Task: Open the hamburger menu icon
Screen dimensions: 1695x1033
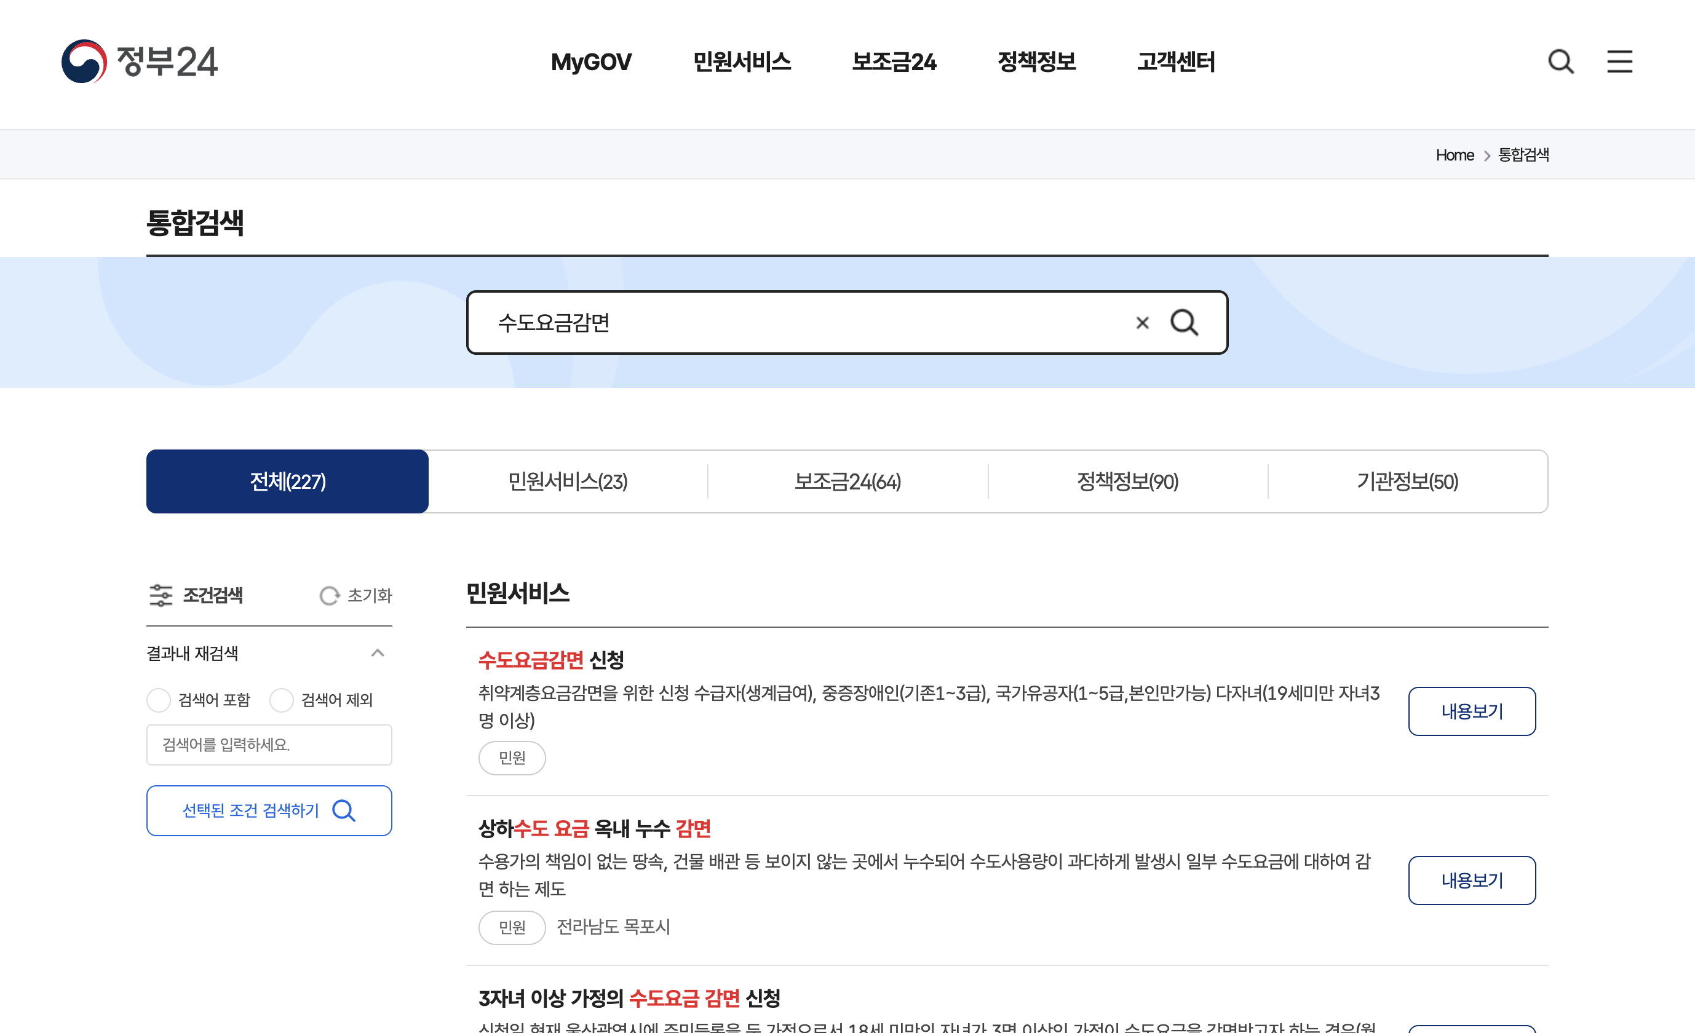Action: click(1619, 62)
